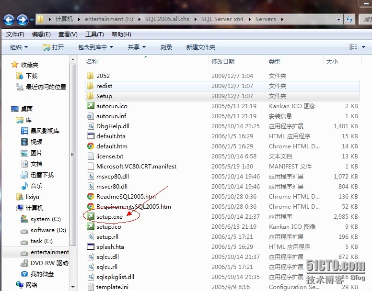Click the 刻录 toolbar button
The width and height of the screenshot is (372, 291).
pyautogui.click(x=166, y=47)
